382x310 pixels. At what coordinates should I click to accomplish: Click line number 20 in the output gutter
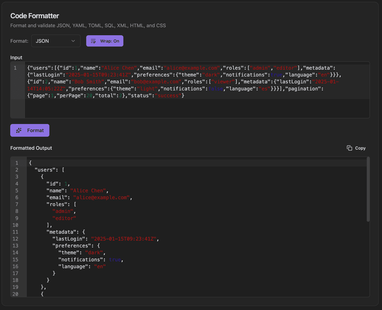16,294
